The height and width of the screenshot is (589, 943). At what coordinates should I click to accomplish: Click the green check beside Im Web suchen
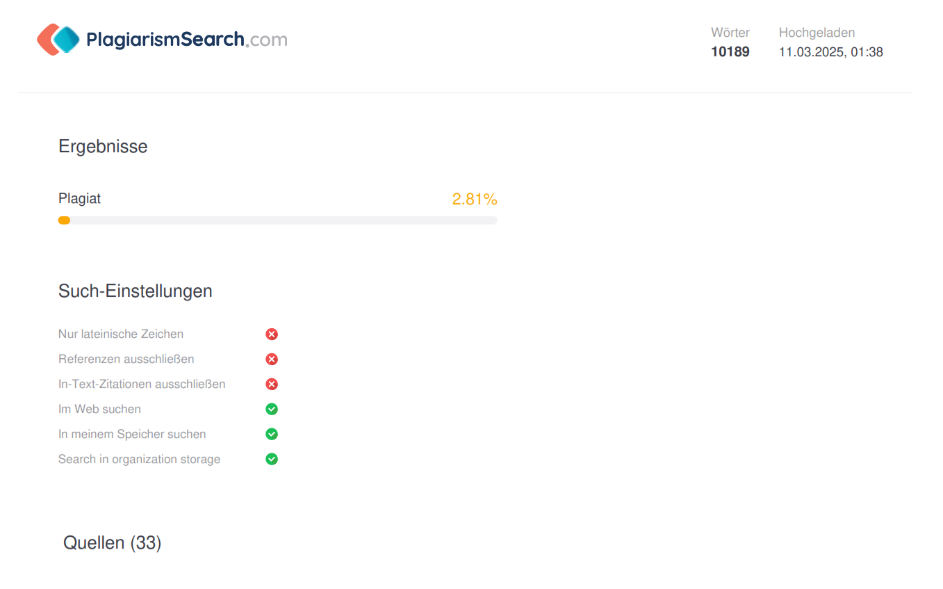coord(272,410)
